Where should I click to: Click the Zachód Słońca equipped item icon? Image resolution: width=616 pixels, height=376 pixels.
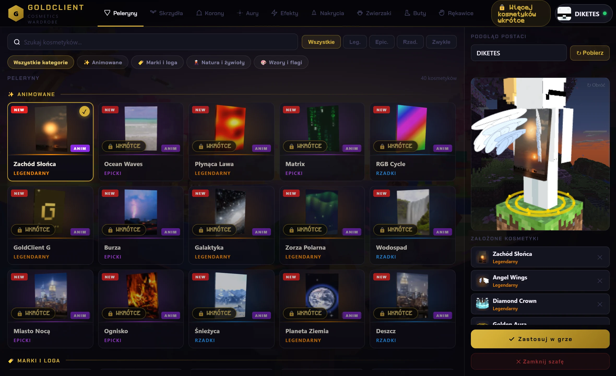pyautogui.click(x=482, y=257)
